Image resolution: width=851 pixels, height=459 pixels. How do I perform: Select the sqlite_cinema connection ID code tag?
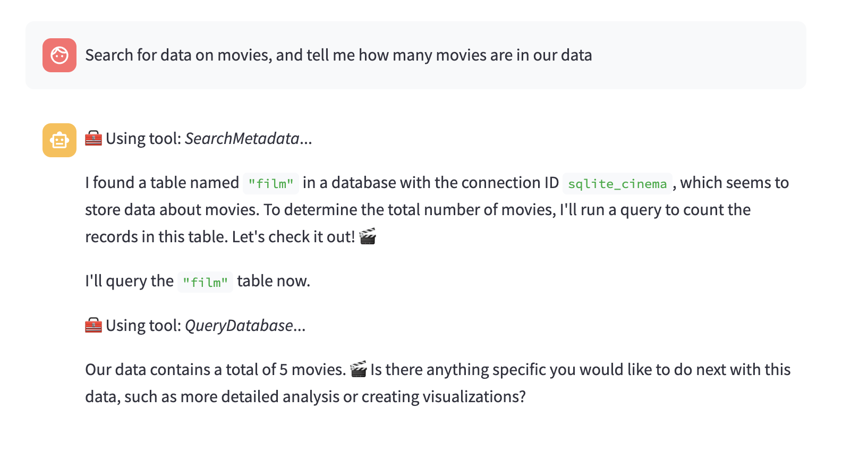point(617,183)
